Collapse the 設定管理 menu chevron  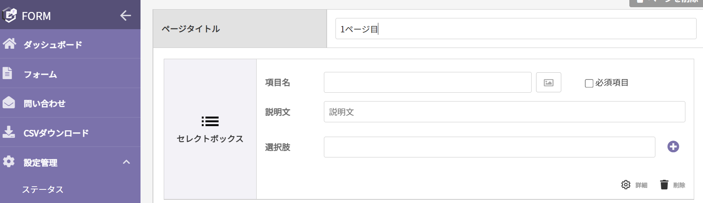[x=127, y=162]
